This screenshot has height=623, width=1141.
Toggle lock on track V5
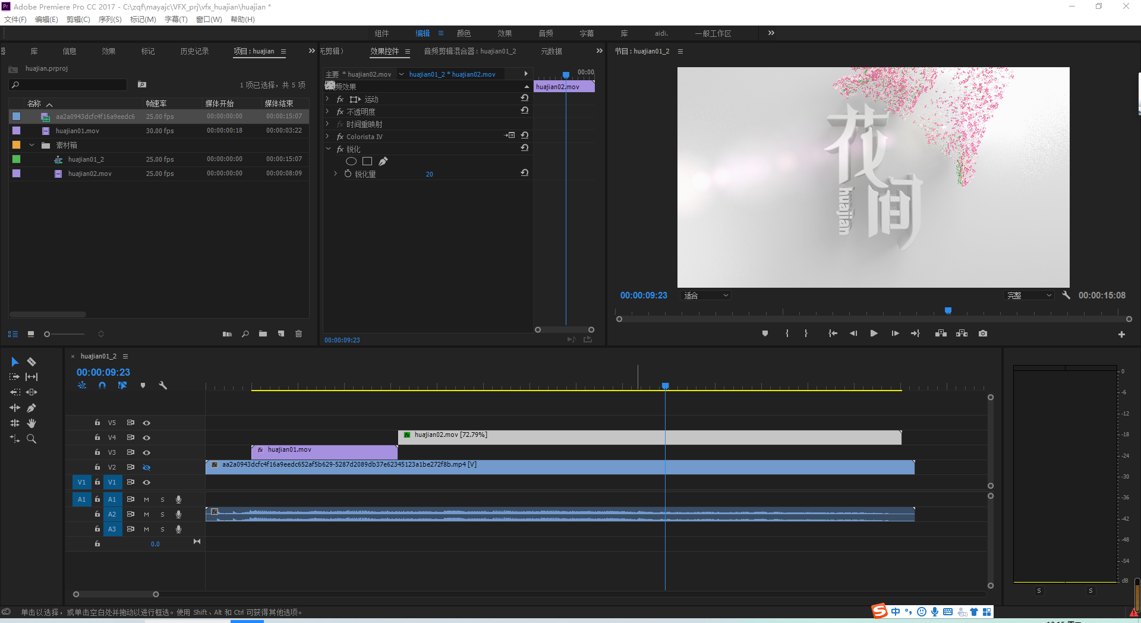click(97, 423)
